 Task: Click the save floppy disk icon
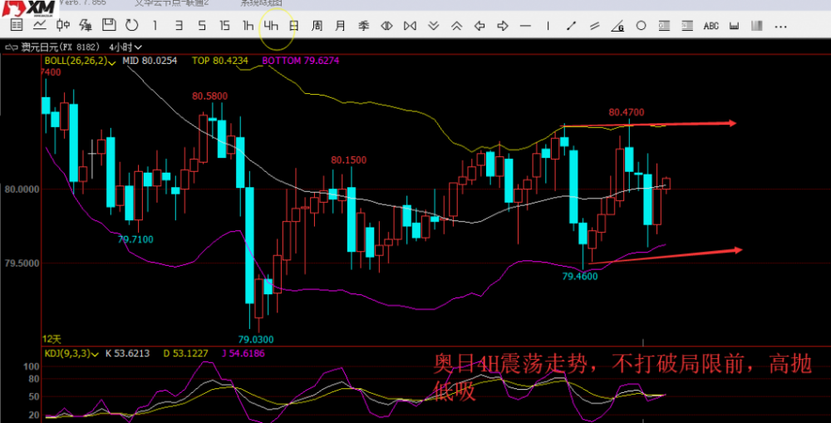pos(109,25)
